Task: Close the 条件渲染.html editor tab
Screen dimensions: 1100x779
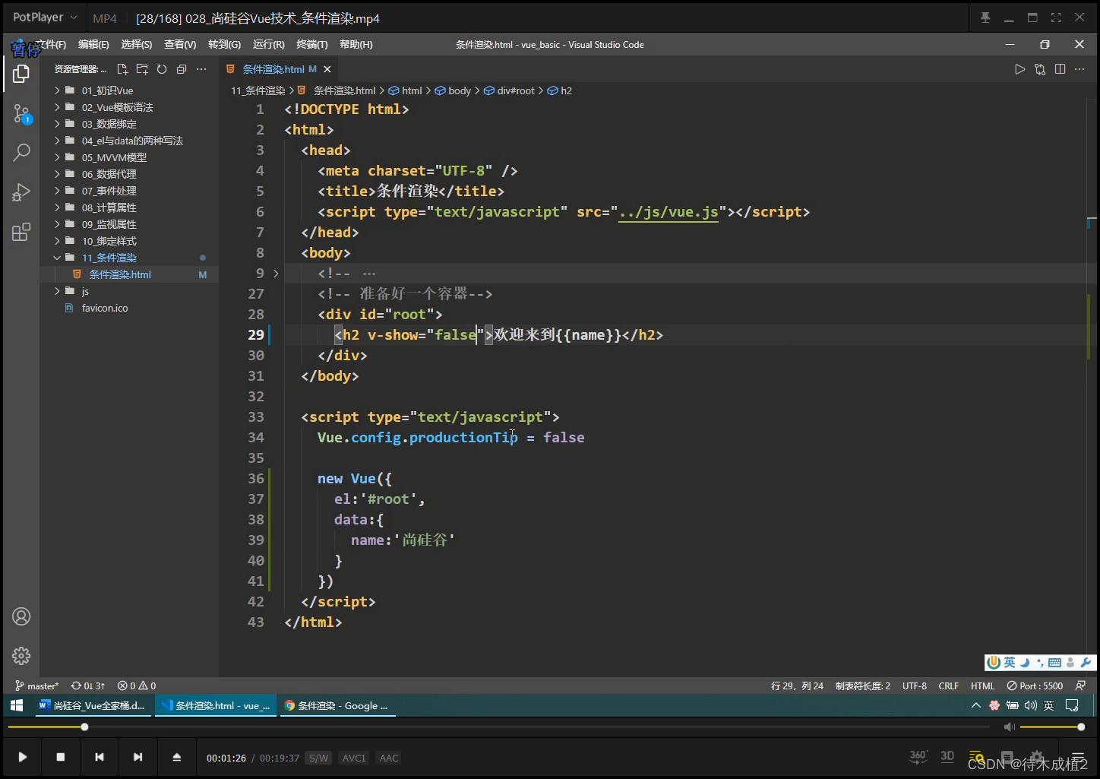Action: [x=327, y=69]
